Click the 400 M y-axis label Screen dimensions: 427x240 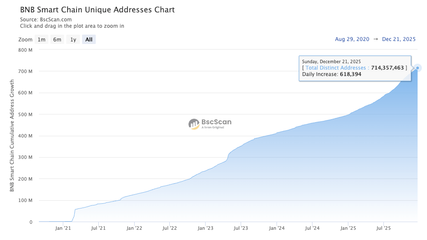pyautogui.click(x=25, y=136)
